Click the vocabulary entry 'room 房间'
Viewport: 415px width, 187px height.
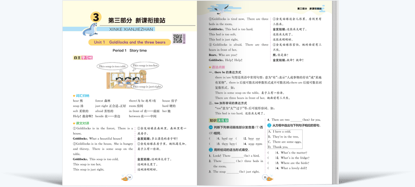(136, 106)
